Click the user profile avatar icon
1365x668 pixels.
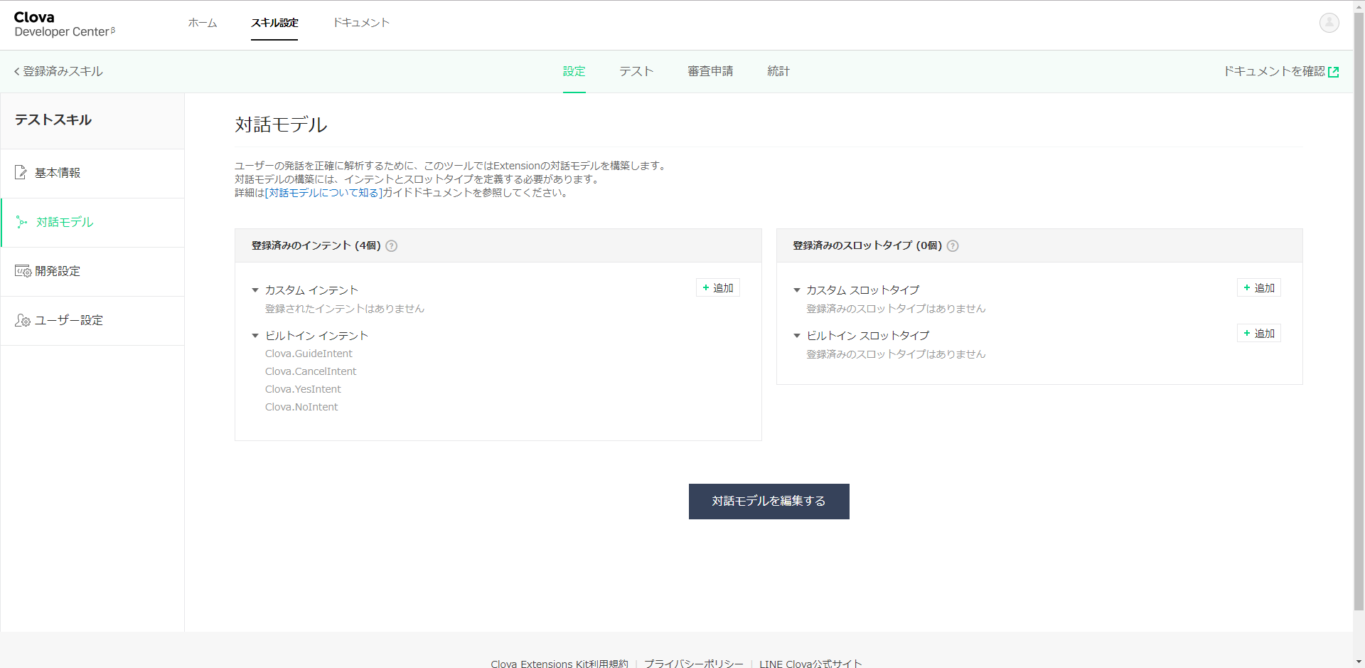point(1329,23)
